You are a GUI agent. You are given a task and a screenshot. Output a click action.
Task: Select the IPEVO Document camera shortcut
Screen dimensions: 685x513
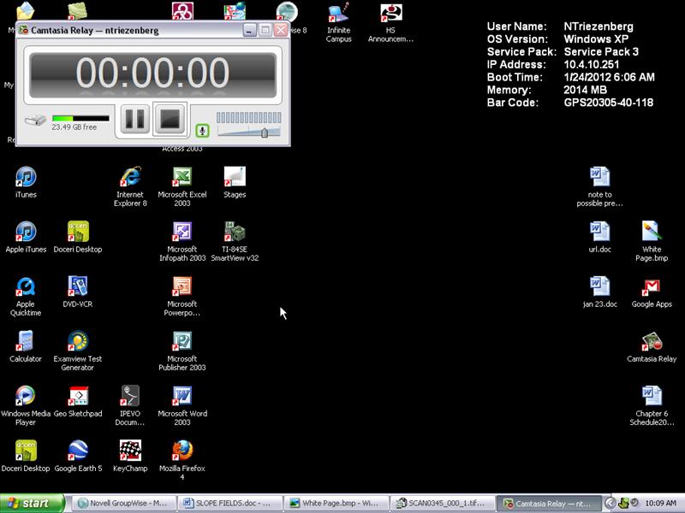click(130, 405)
